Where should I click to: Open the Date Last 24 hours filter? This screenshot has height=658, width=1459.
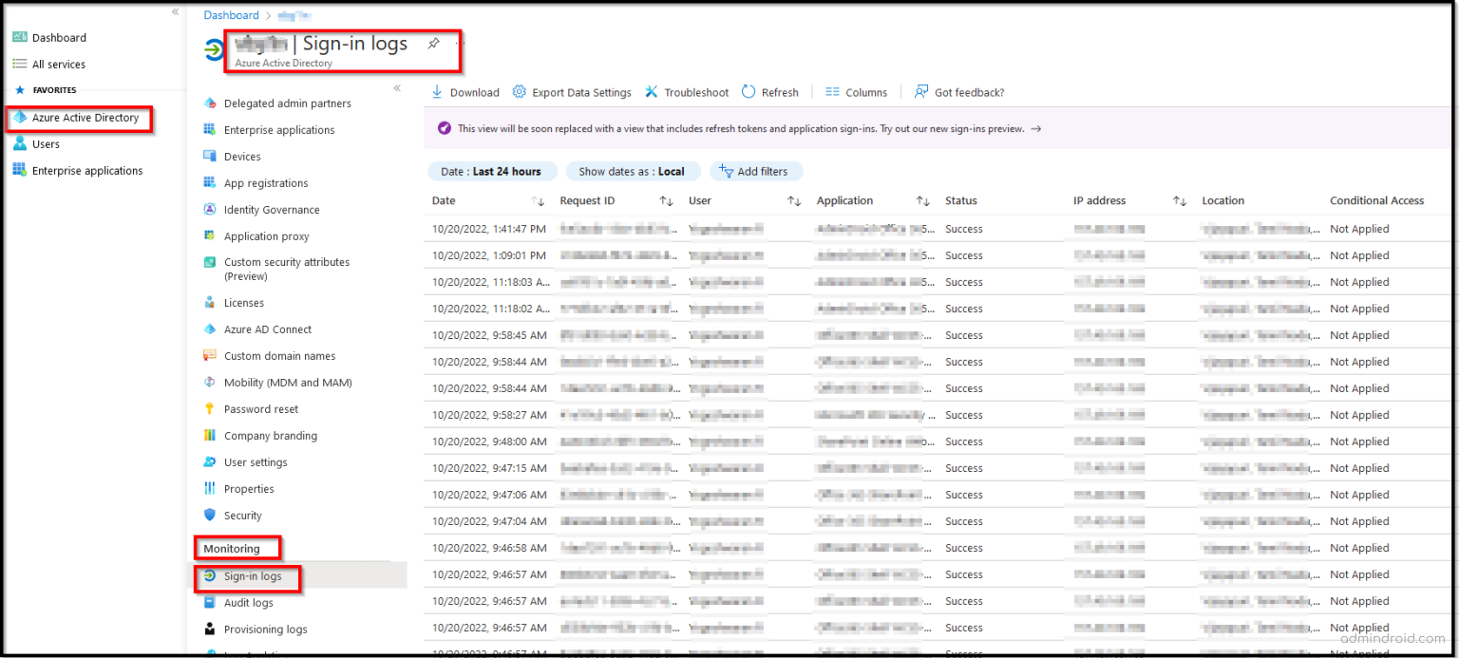(492, 171)
